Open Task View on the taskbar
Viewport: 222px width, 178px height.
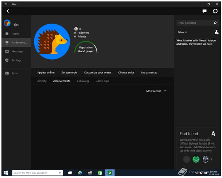click(70, 173)
